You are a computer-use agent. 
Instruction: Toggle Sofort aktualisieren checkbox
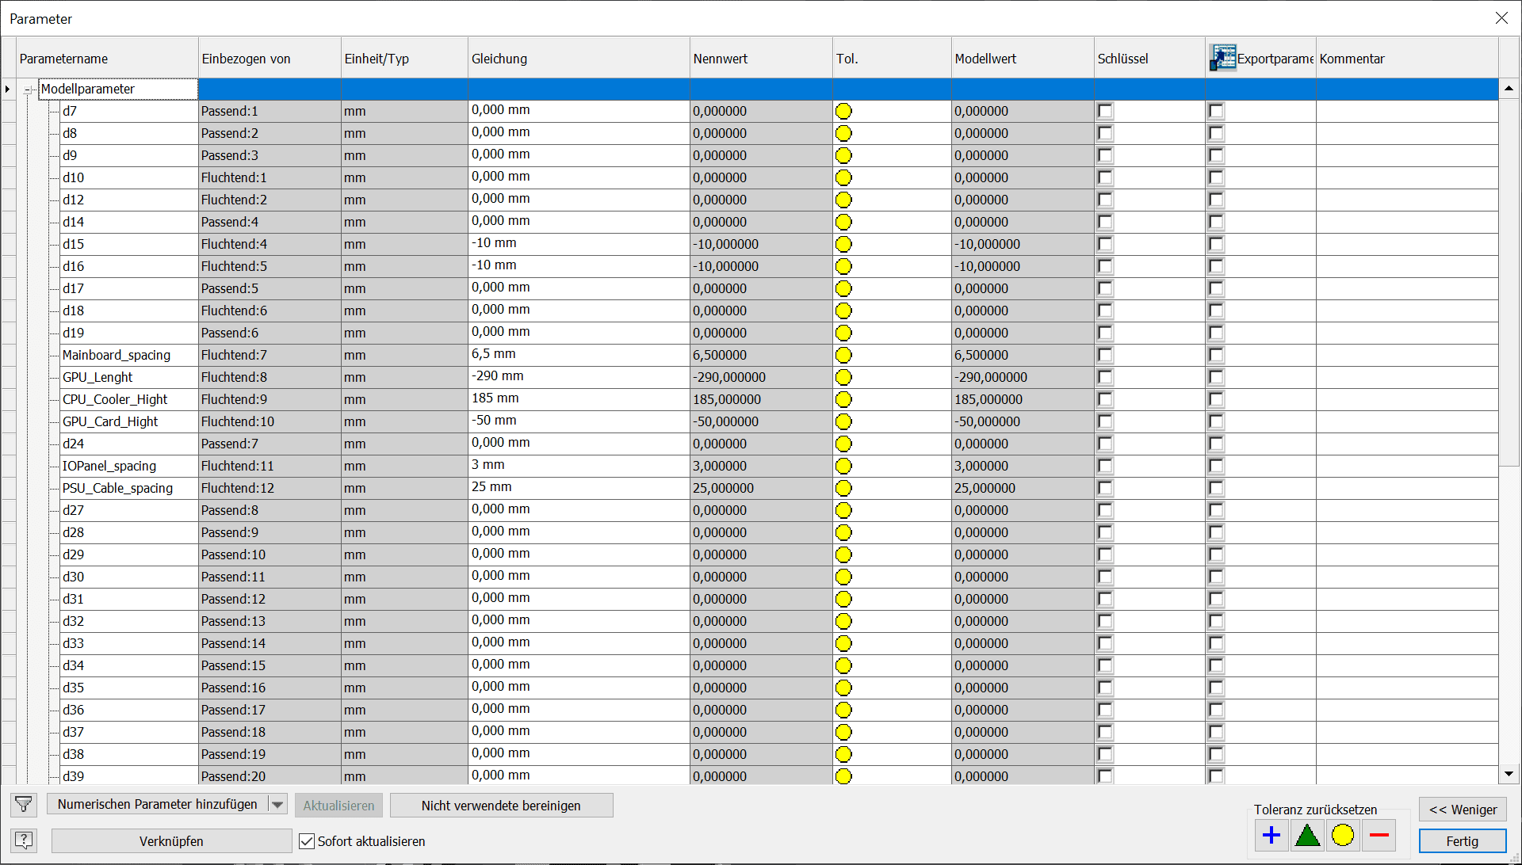point(307,841)
